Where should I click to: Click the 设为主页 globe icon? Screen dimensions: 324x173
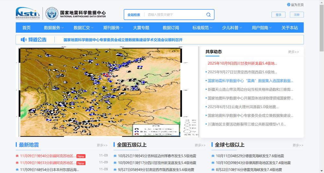[x=289, y=5]
